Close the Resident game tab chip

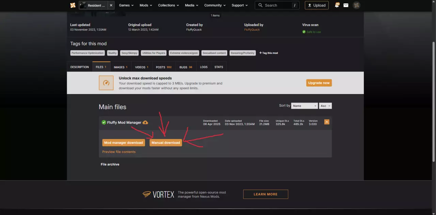111,5
